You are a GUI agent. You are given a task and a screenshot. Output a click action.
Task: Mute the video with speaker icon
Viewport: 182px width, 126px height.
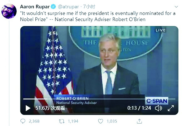coord(158,108)
